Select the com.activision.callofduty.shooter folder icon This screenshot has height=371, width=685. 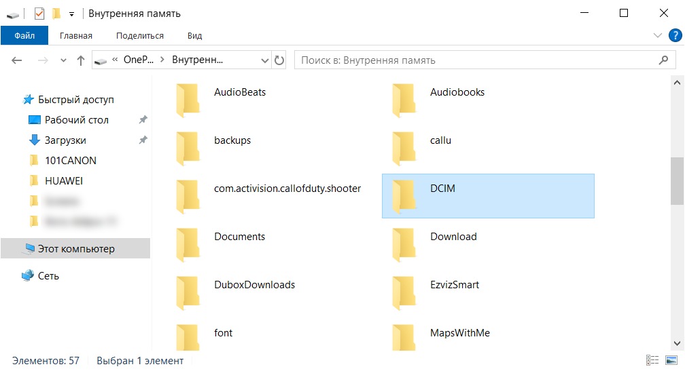click(x=188, y=197)
